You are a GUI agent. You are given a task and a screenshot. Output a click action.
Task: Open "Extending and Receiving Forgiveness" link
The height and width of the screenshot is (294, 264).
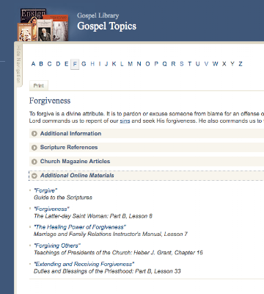[84, 264]
